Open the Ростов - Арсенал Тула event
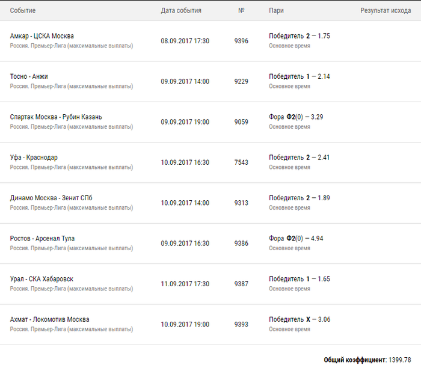The image size is (421, 365). 42,239
